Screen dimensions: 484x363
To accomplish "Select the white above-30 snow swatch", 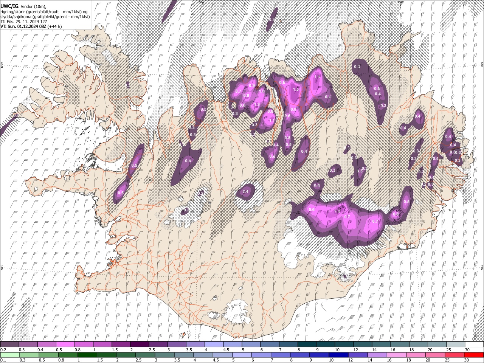I will tap(474, 344).
